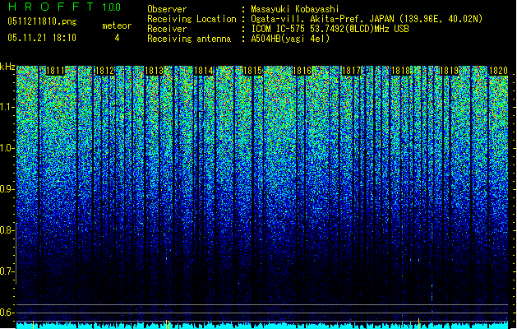The image size is (517, 329).
Task: Click the Observer field label
Action: (167, 9)
